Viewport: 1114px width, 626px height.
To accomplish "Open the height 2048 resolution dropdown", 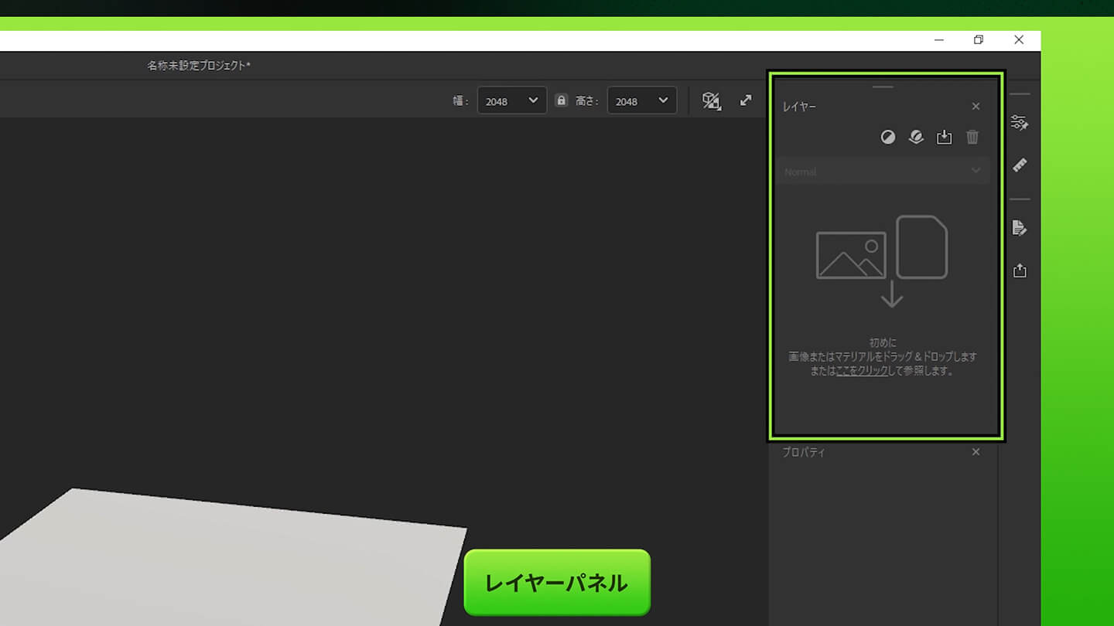I will pos(642,101).
